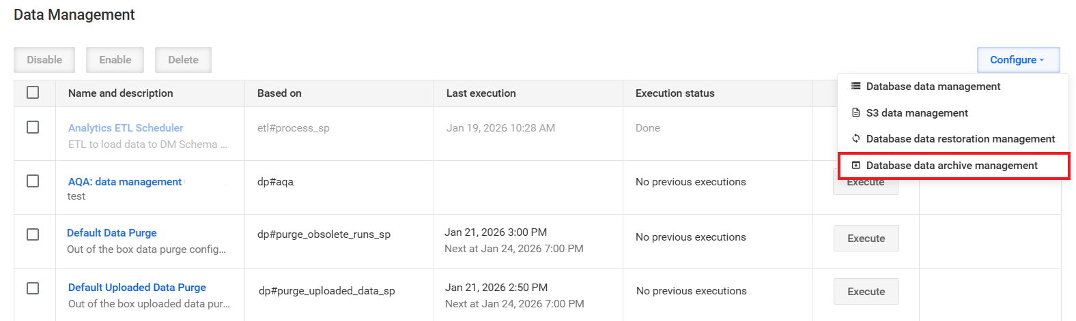1076x321 pixels.
Task: Click the S3 data management document icon
Action: click(x=855, y=112)
